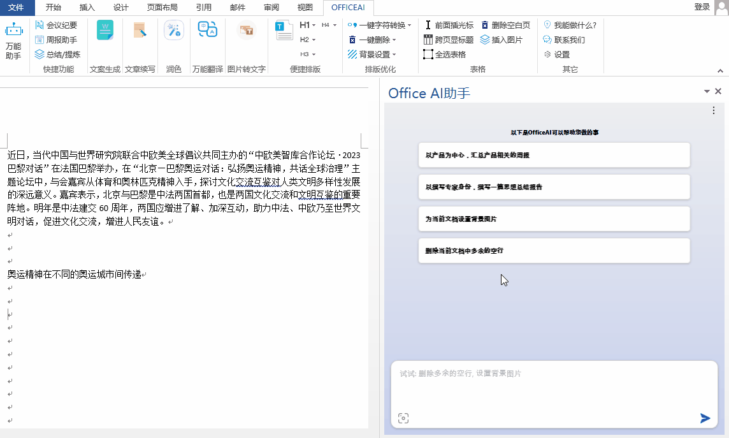Image resolution: width=729 pixels, height=438 pixels.
Task: Switch to the 页面布局 tab
Action: 162,8
